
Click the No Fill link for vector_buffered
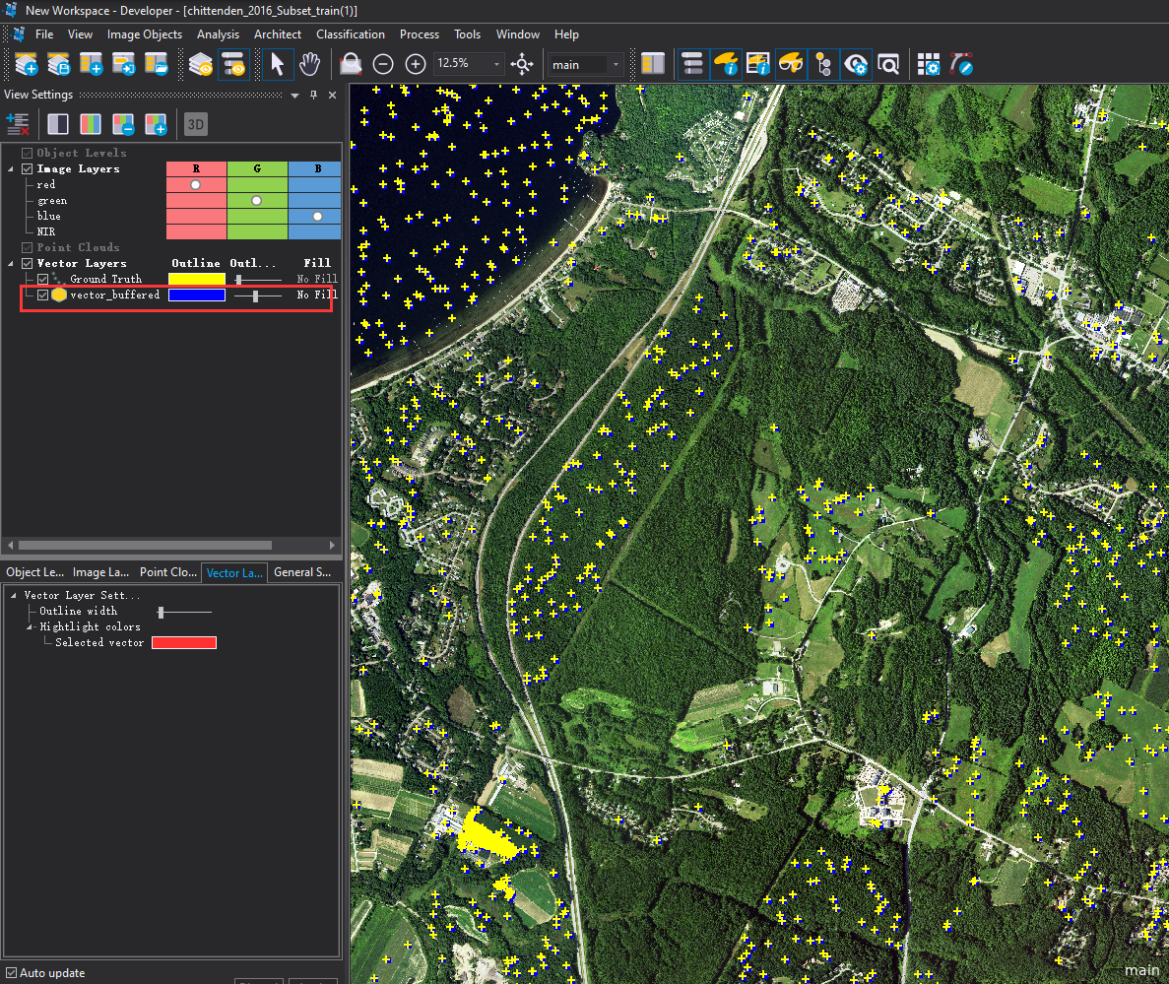point(317,295)
